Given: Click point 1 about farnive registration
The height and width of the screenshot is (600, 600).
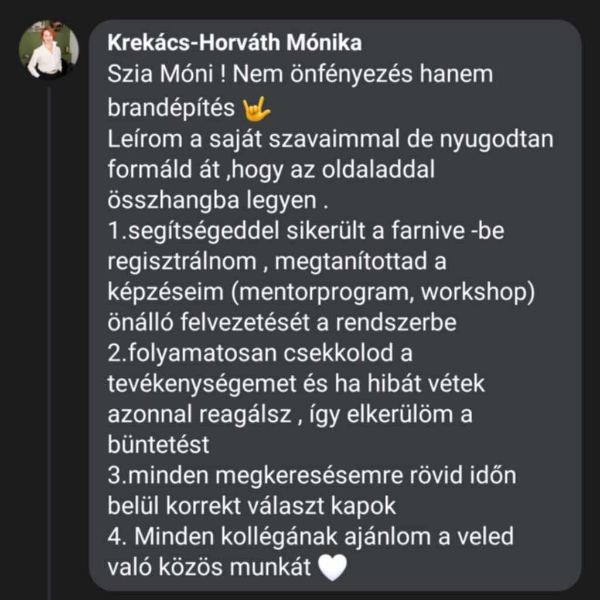Looking at the screenshot, I should (x=306, y=230).
